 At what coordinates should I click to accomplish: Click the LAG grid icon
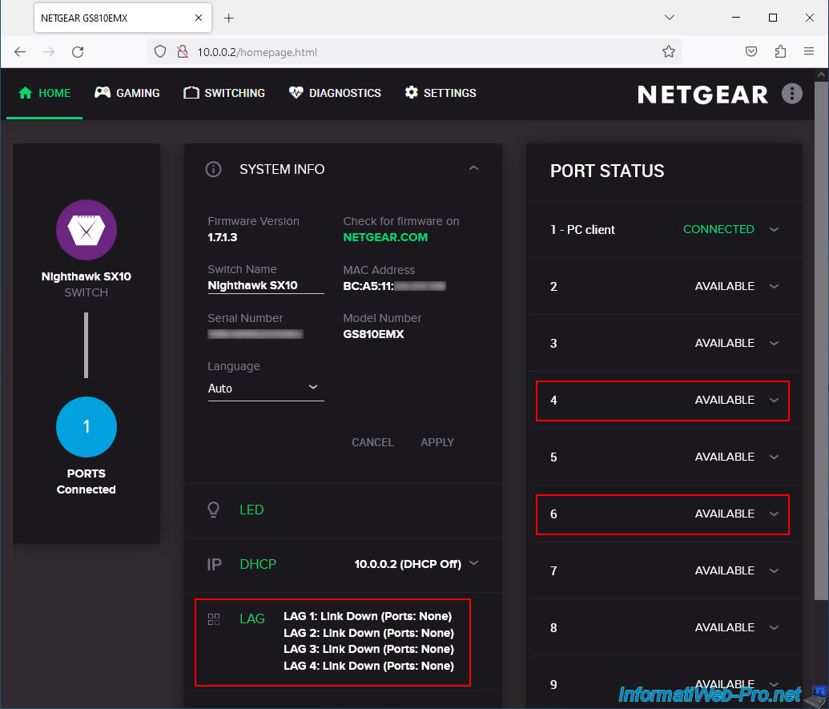214,619
